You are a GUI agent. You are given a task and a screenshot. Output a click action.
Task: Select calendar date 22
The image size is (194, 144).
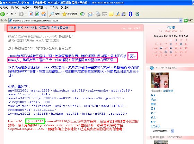point(171,52)
